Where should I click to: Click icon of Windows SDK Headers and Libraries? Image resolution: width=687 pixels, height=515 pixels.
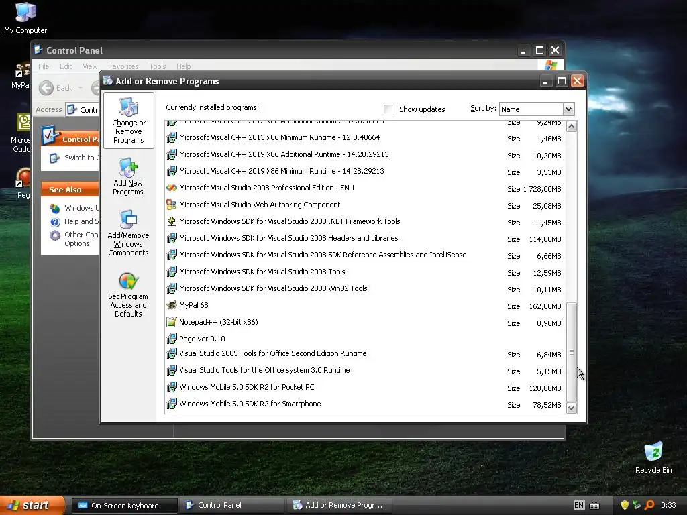click(x=171, y=238)
